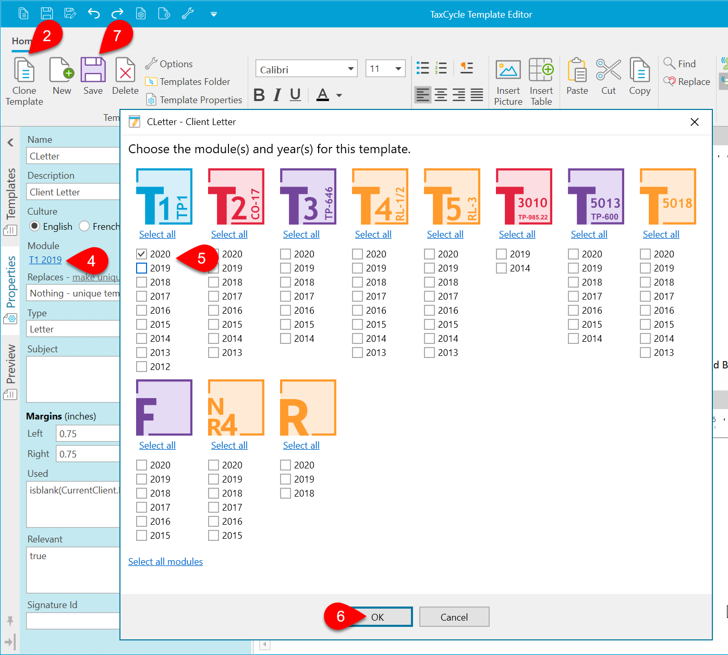Check the T1 2018 checkbox
The image size is (728, 655).
pos(141,282)
